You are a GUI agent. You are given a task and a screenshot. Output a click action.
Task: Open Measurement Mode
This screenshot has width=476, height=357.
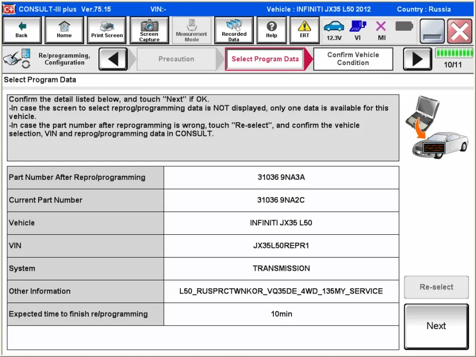click(191, 30)
